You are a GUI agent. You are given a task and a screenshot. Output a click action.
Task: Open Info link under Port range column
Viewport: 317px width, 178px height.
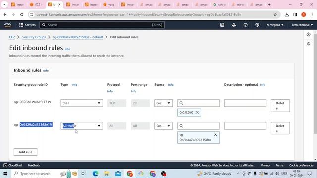pyautogui.click(x=133, y=91)
